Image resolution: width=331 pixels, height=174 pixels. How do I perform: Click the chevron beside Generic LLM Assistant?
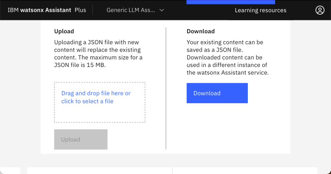[162, 10]
